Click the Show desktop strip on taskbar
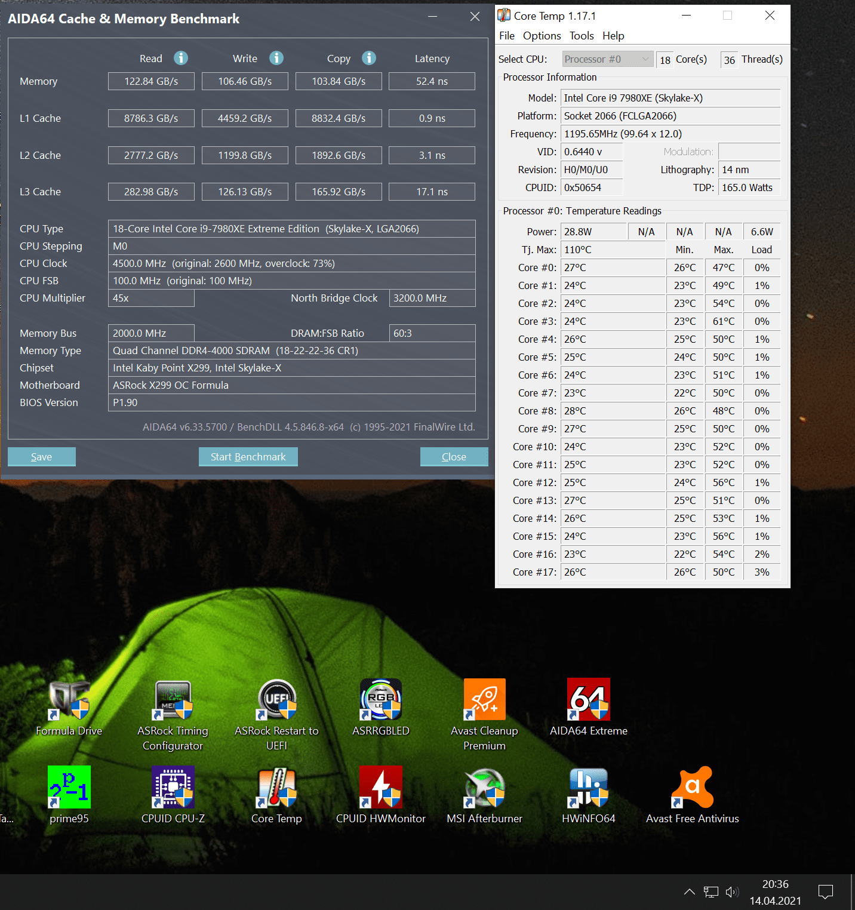The width and height of the screenshot is (855, 910). 852,892
